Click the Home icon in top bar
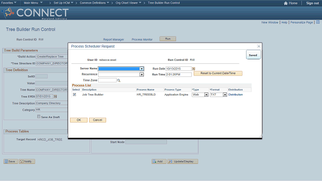Screen dimensions: 322x181 (286, 3)
